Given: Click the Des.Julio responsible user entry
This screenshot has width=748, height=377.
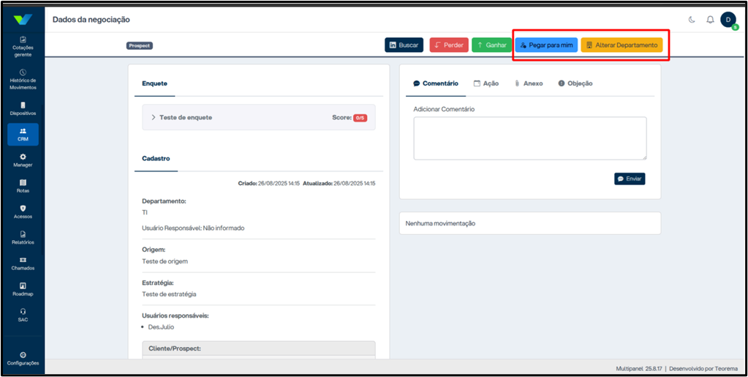Looking at the screenshot, I should [x=162, y=327].
